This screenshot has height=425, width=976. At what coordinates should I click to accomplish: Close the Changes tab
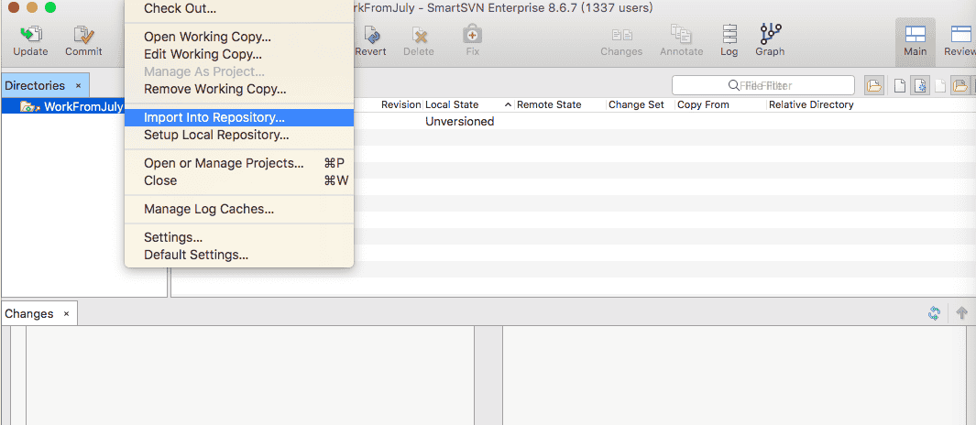(x=66, y=313)
